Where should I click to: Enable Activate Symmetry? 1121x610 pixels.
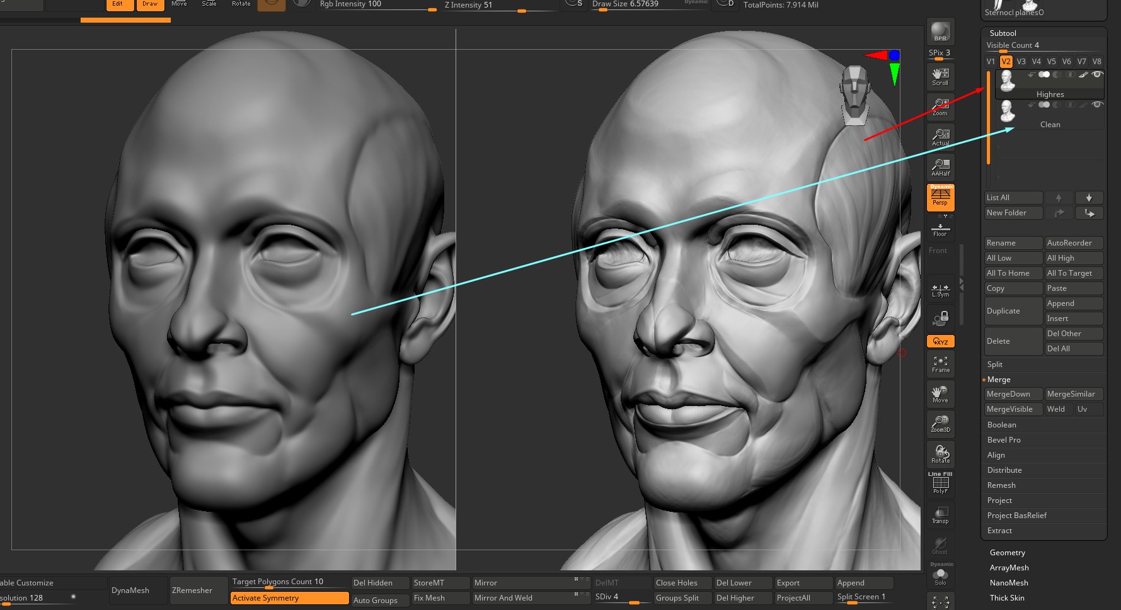pos(289,597)
